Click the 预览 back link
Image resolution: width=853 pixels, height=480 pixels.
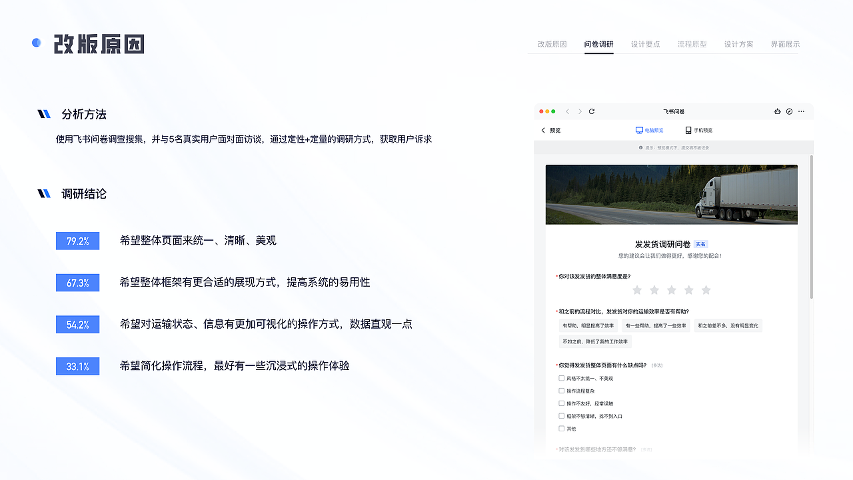(549, 130)
